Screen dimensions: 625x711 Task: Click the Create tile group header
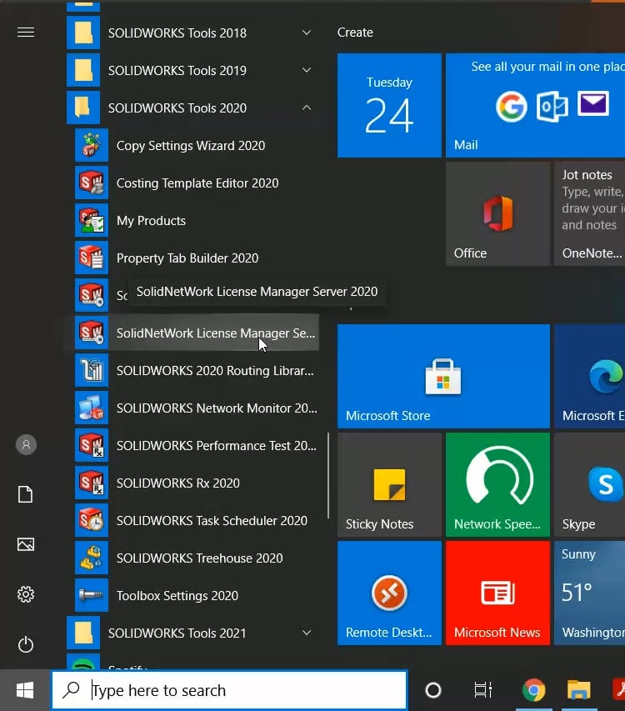[355, 33]
